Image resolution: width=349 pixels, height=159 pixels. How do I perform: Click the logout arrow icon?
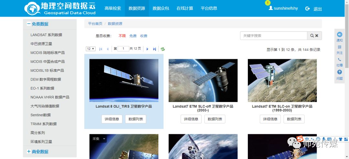(308, 8)
